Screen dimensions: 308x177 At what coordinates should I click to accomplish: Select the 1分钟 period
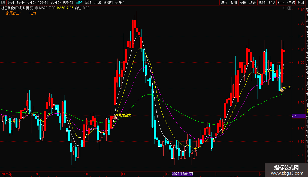(21, 2)
